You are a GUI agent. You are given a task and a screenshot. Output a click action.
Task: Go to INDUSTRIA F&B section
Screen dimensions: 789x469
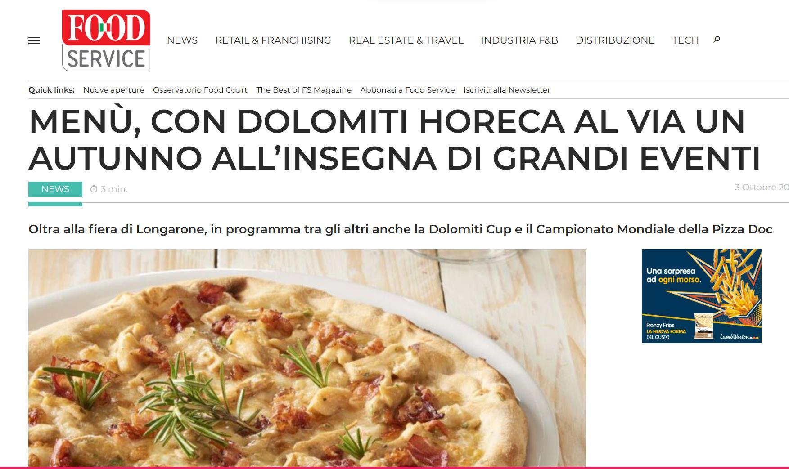coord(519,40)
